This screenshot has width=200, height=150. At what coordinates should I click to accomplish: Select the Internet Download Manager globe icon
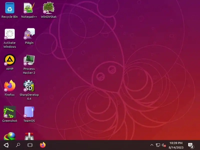coord(10,136)
